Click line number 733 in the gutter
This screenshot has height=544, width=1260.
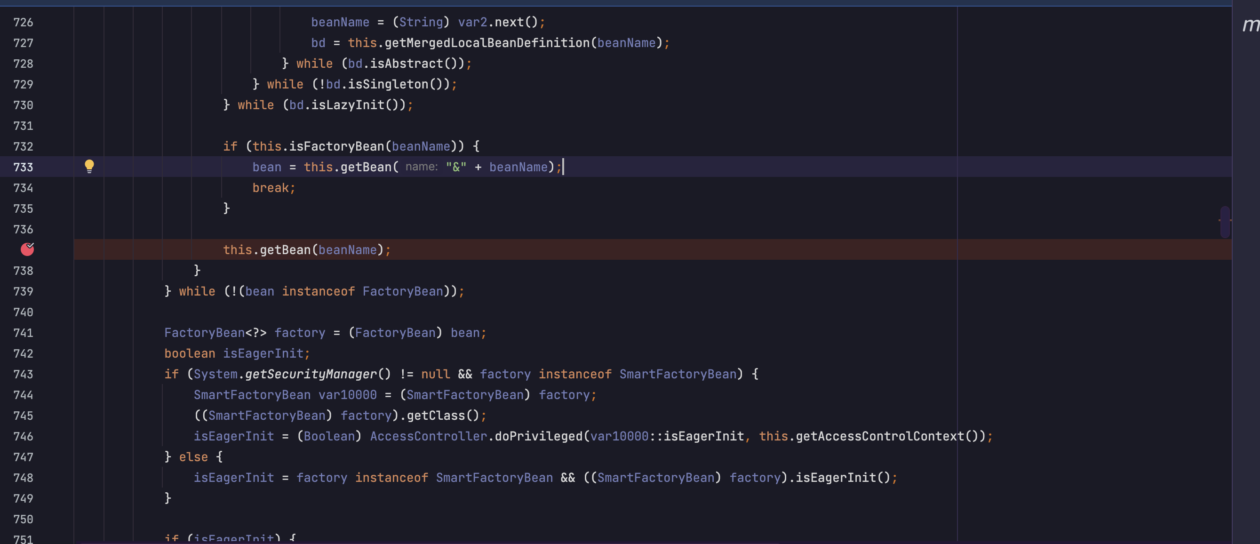23,168
